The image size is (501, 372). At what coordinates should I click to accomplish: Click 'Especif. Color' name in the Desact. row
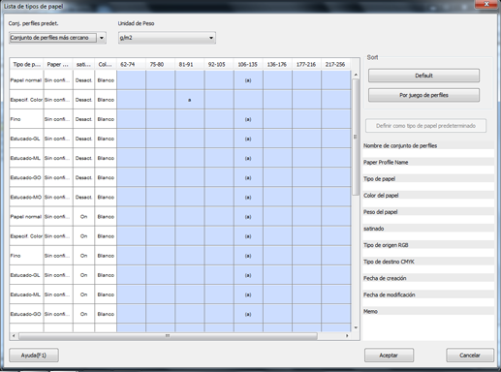click(x=26, y=100)
